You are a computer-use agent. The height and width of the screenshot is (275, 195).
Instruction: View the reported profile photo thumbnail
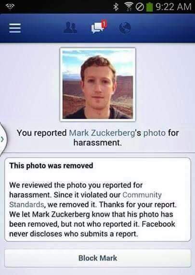pyautogui.click(x=98, y=84)
